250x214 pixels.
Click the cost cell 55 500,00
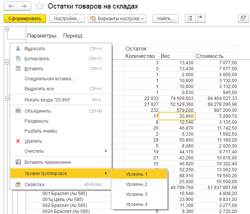coord(216,182)
